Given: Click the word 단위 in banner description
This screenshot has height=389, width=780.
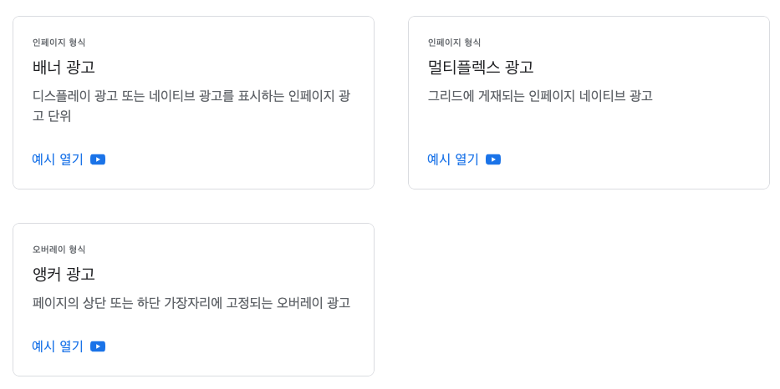Looking at the screenshot, I should point(59,116).
